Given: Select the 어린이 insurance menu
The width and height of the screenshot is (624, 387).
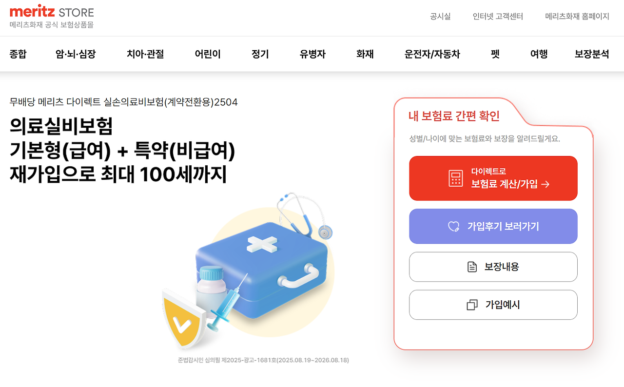Looking at the screenshot, I should click(207, 54).
